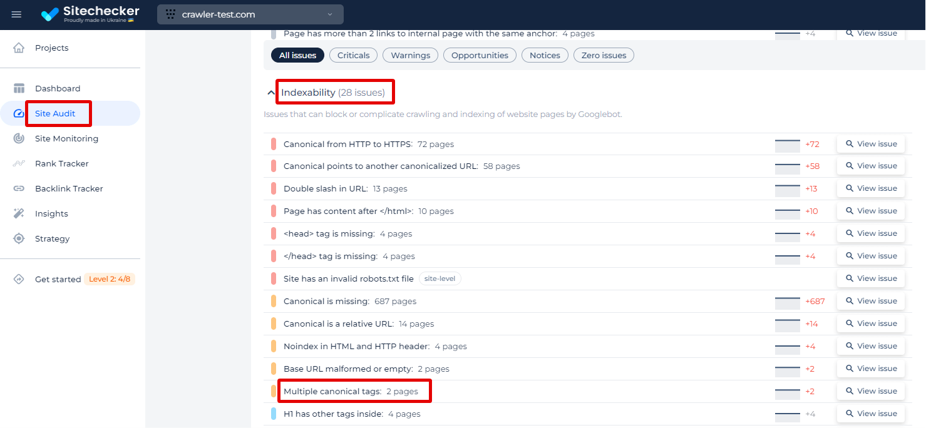Click the Site Audit gauge icon
The image size is (926, 428).
[x=19, y=113]
